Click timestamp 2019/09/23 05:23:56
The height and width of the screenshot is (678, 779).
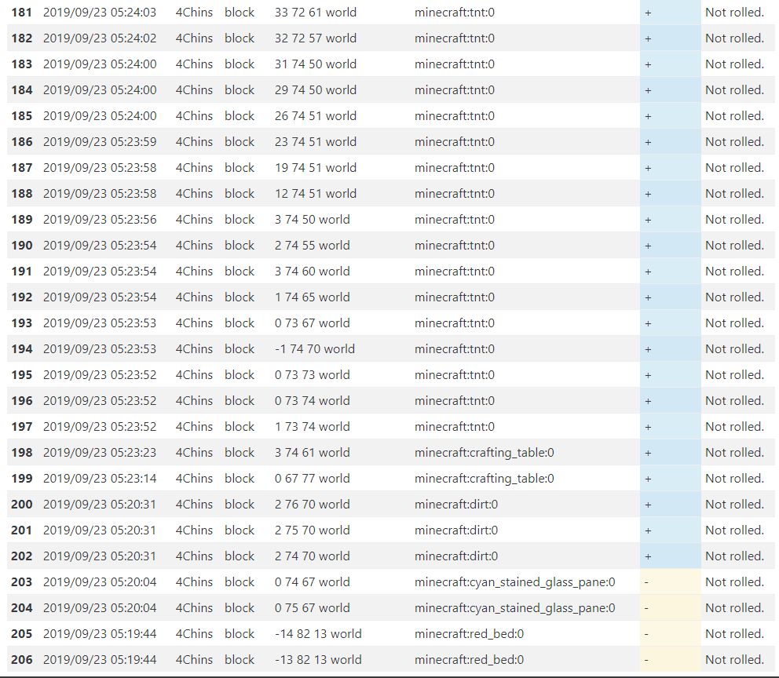click(100, 220)
